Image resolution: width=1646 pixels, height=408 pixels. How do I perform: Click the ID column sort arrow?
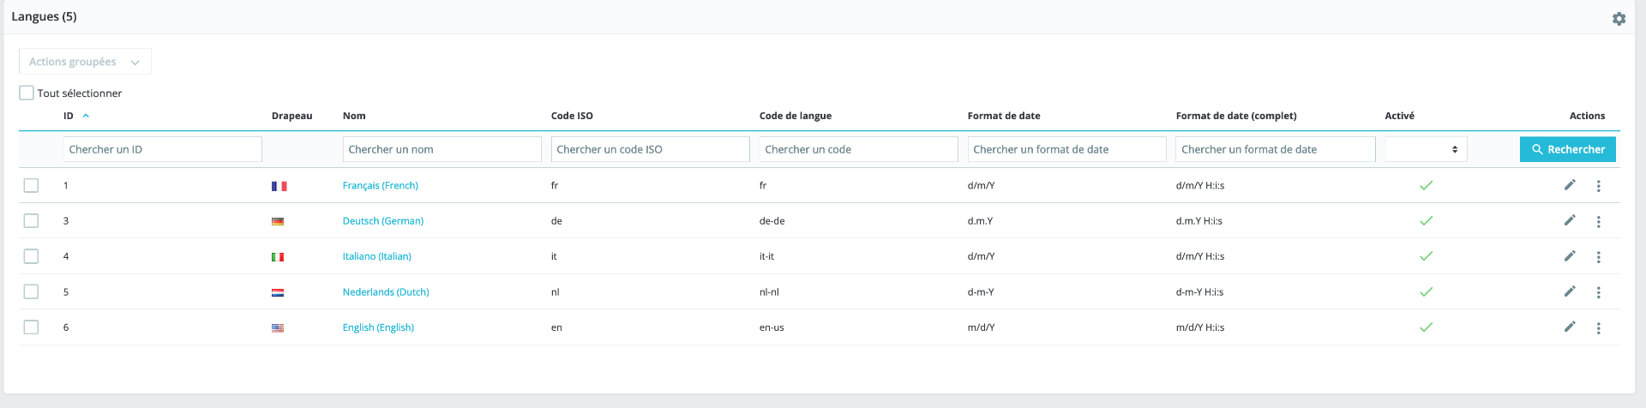[86, 116]
